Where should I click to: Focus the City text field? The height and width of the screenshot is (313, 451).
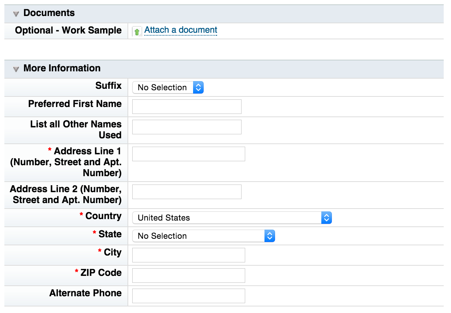click(x=188, y=255)
